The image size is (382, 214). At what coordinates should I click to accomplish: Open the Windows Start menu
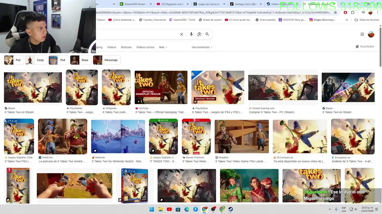(152, 209)
